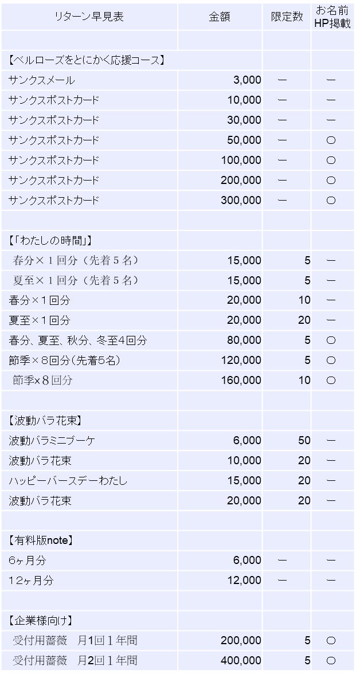The width and height of the screenshot is (356, 674).
Task: Click the サンクスメール row label
Action: tap(42, 80)
